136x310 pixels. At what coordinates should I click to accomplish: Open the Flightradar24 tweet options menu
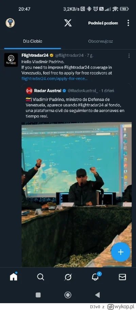(129, 56)
